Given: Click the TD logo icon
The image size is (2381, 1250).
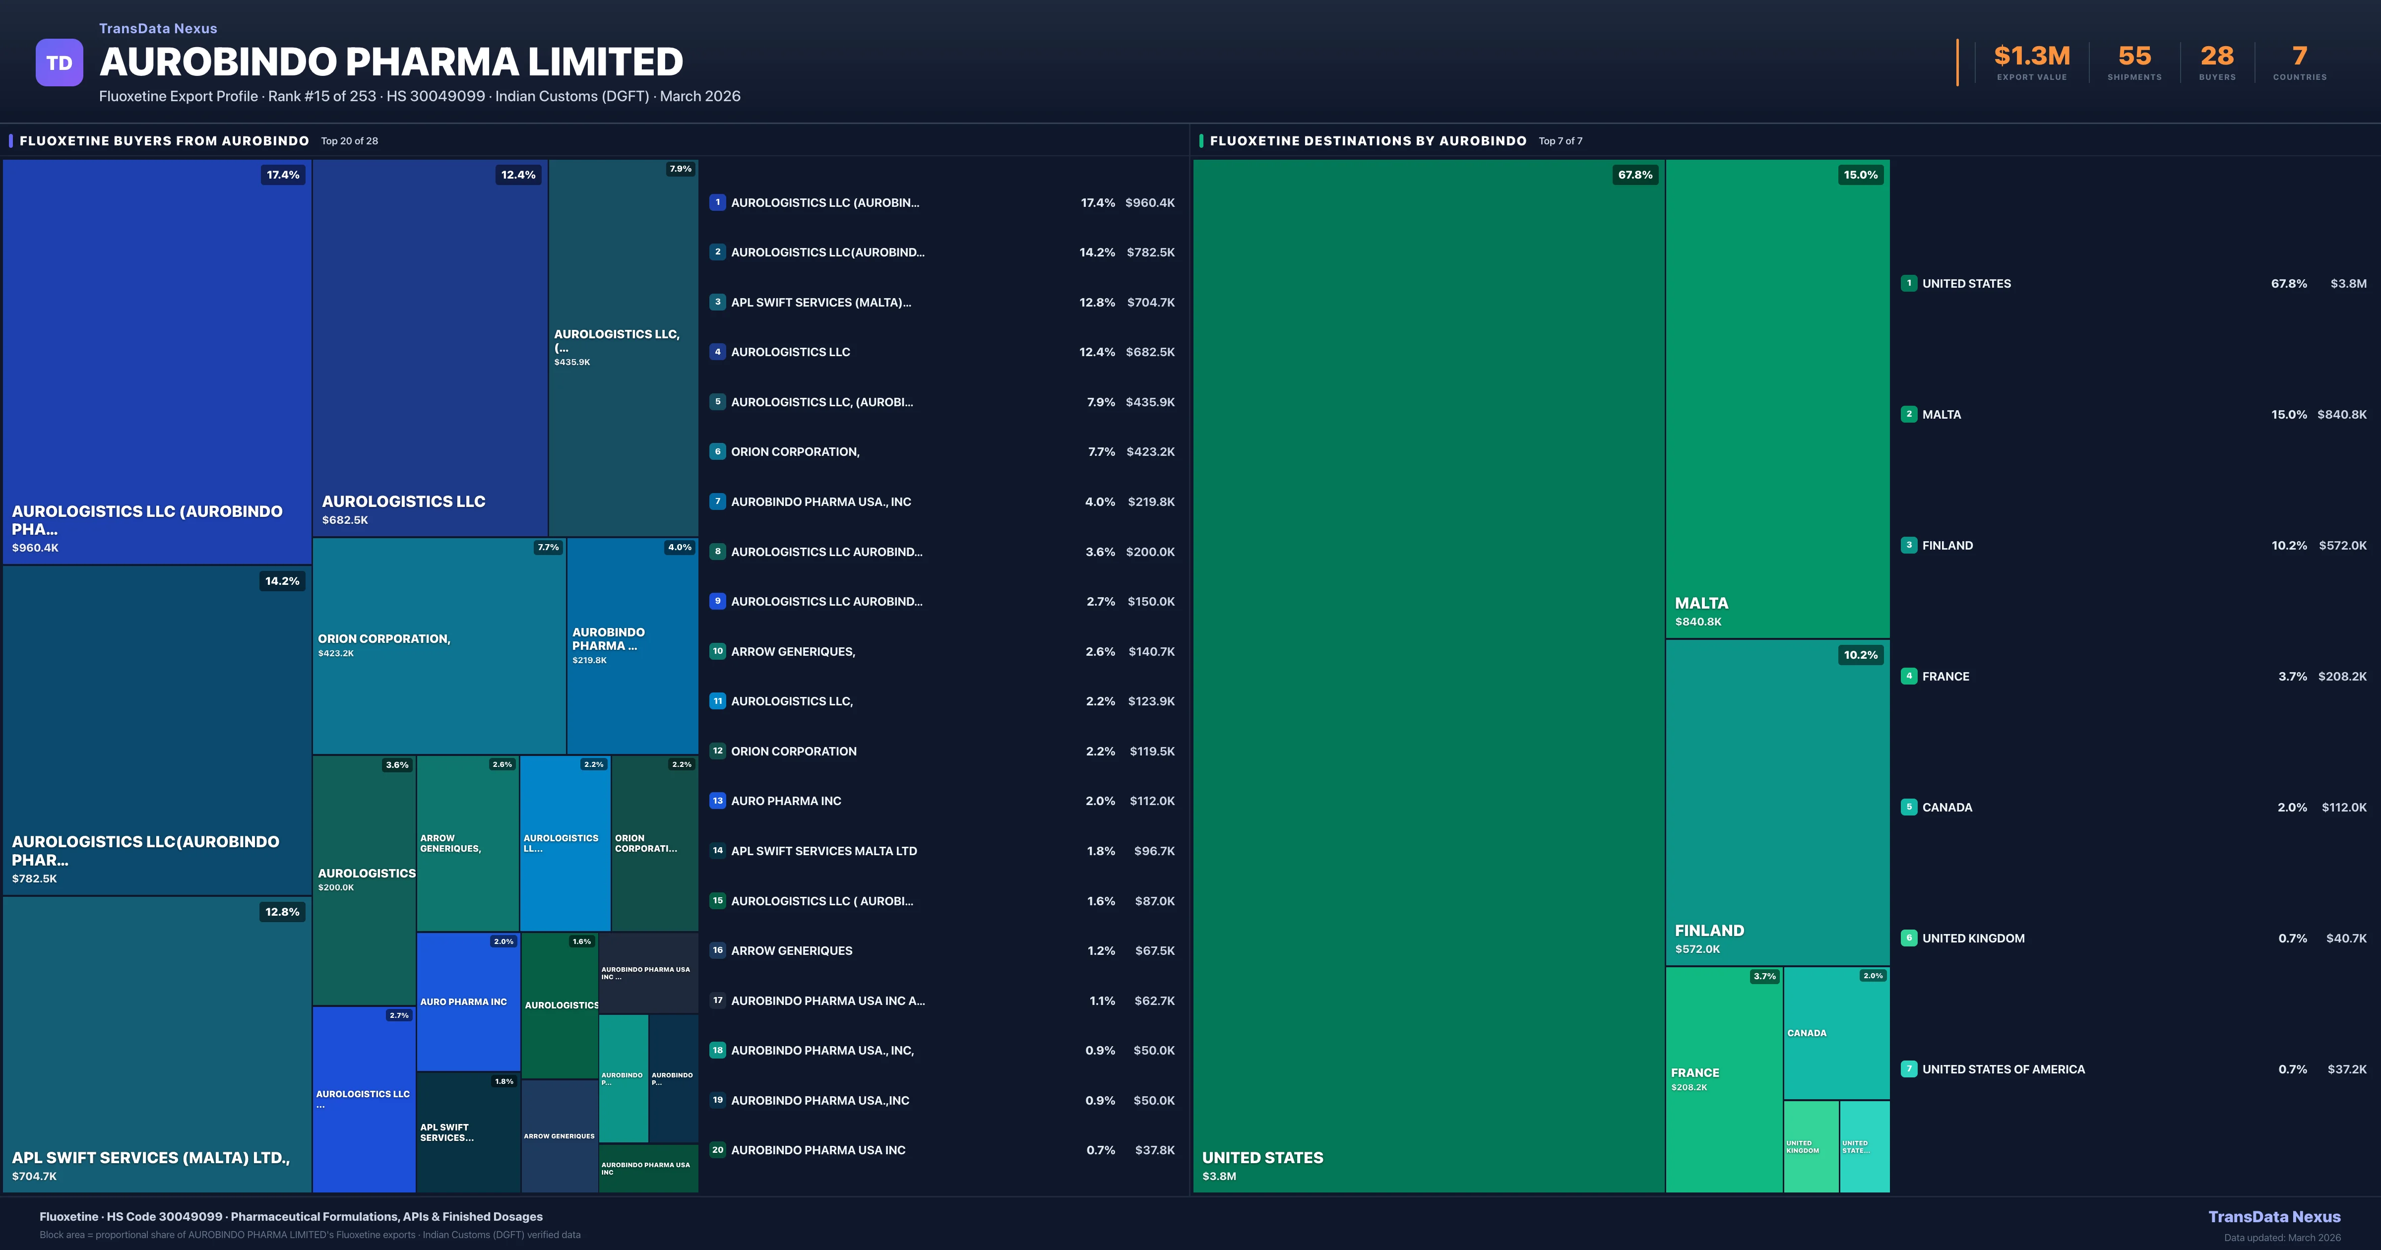Looking at the screenshot, I should (x=59, y=63).
